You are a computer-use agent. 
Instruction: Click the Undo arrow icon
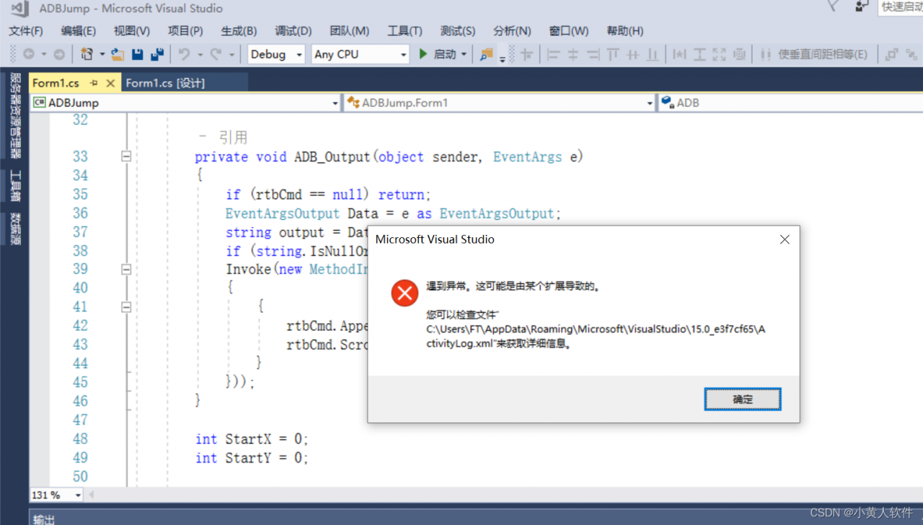tap(184, 54)
